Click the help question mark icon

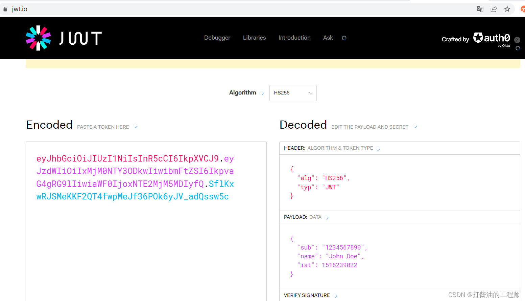tap(517, 40)
